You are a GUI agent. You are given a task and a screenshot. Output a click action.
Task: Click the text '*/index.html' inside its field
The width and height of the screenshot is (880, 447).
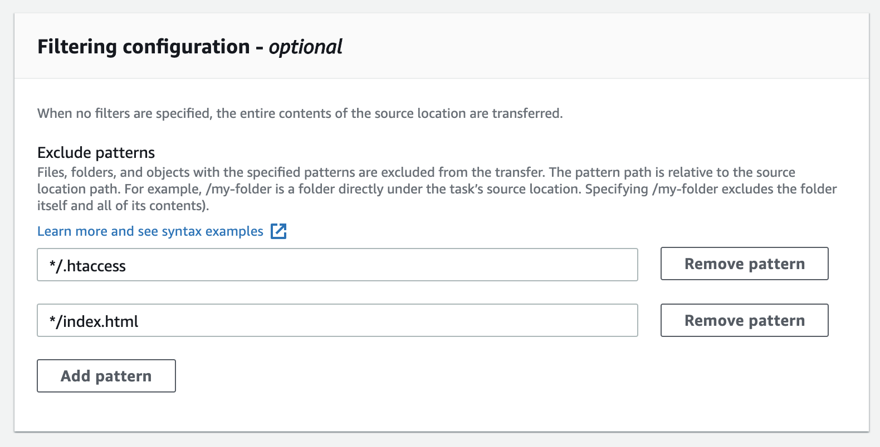pyautogui.click(x=94, y=321)
